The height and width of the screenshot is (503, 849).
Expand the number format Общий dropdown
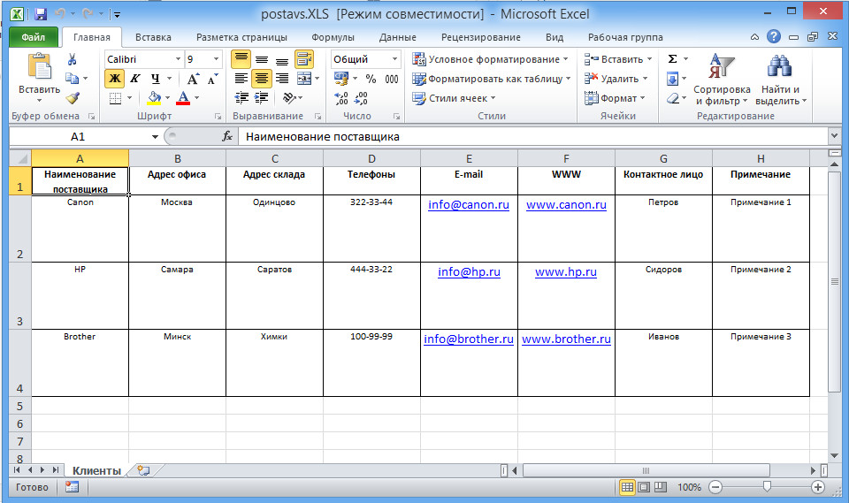(394, 59)
